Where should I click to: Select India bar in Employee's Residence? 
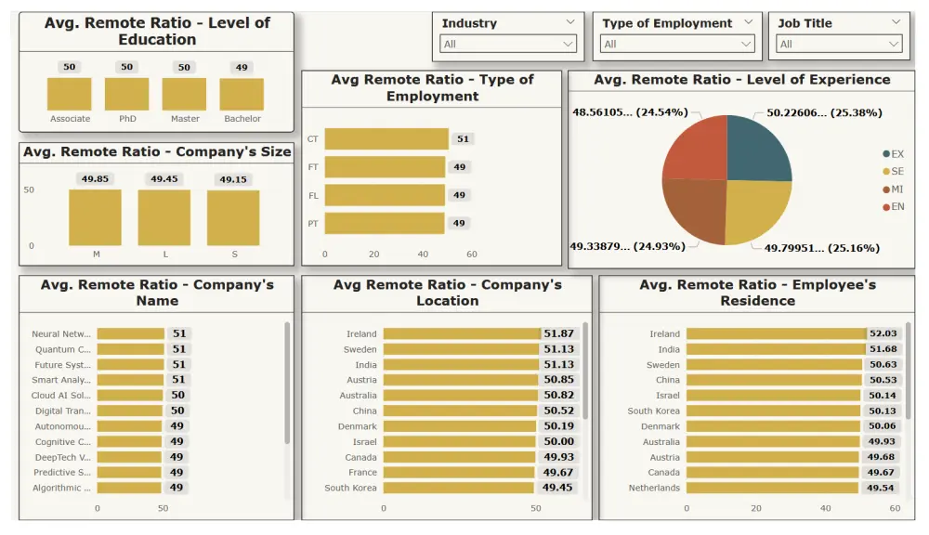pyautogui.click(x=776, y=349)
